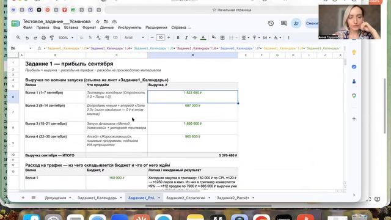Toggle bold formatting
Screen dimensions: 391x220
point(178,38)
